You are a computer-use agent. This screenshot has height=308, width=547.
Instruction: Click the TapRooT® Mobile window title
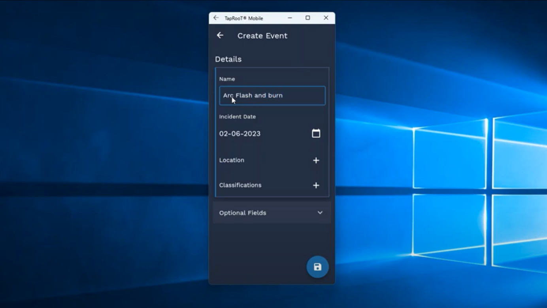pos(244,18)
